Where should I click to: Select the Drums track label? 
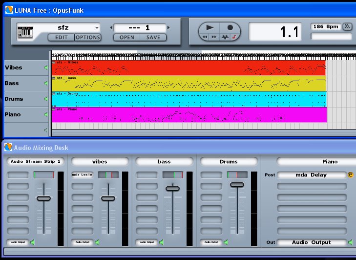[x=14, y=99]
